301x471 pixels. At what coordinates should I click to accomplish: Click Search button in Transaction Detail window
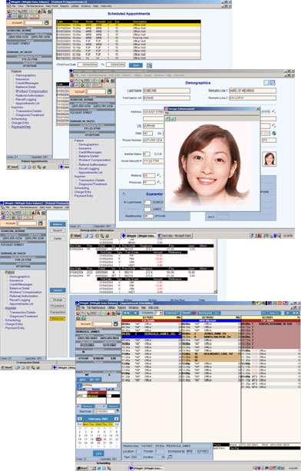[x=58, y=231]
